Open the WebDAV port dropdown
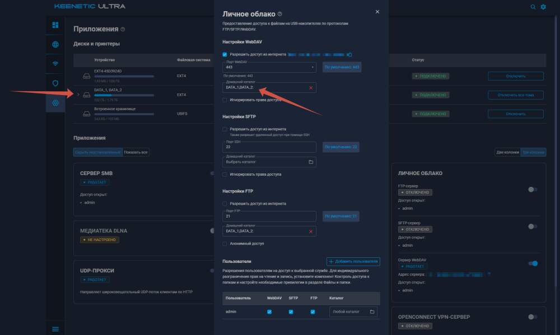The image size is (560, 335). pos(269,68)
